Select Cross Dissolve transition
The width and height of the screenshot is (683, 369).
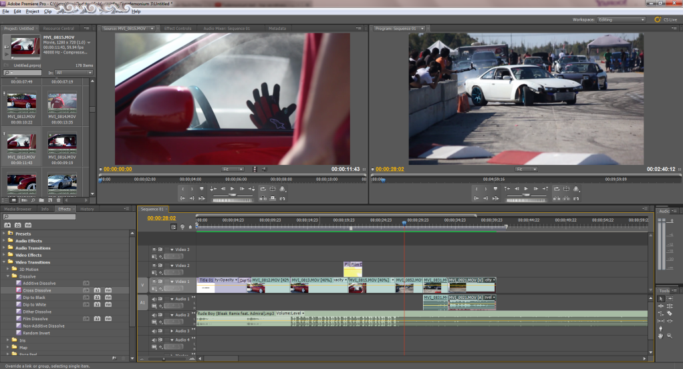[37, 290]
